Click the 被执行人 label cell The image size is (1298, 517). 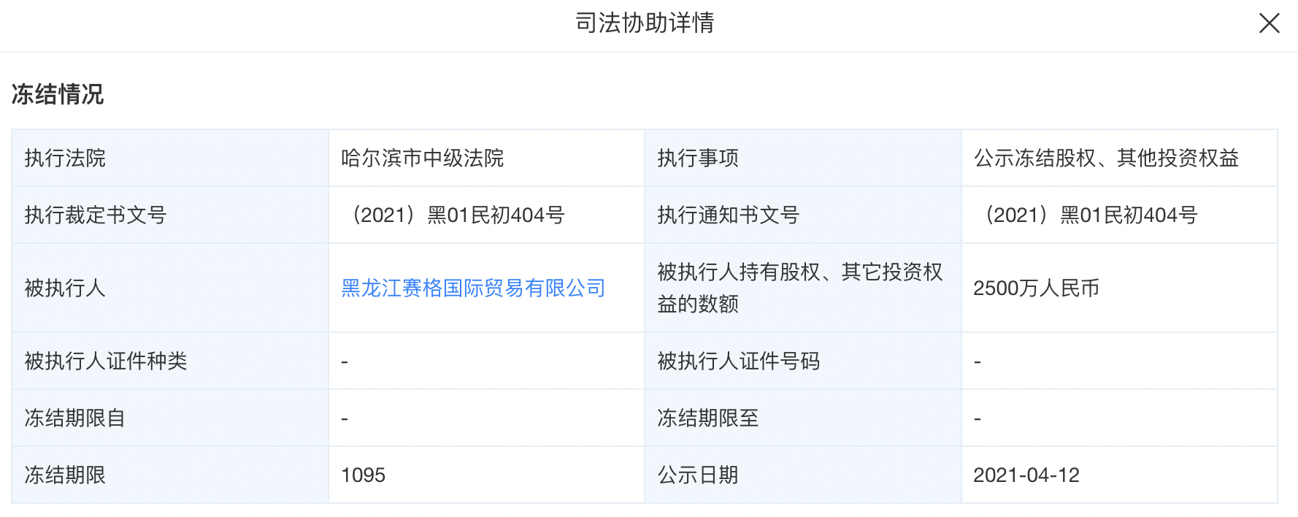click(65, 288)
